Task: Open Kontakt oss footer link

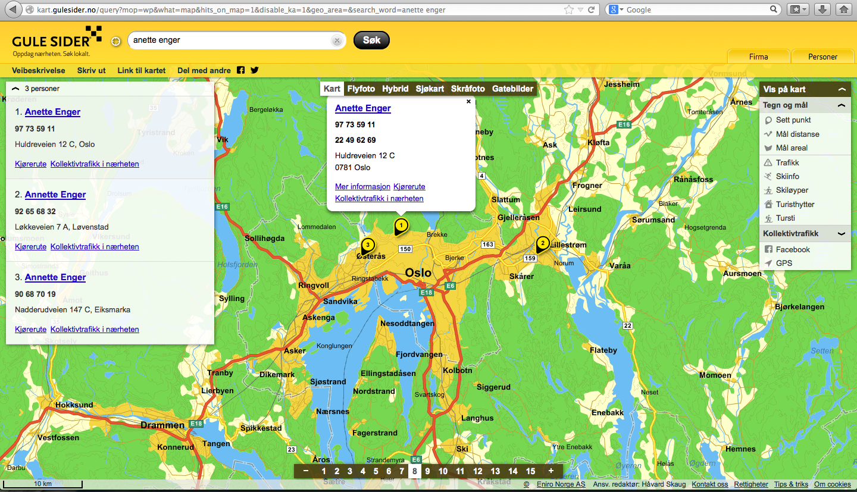Action: click(709, 484)
